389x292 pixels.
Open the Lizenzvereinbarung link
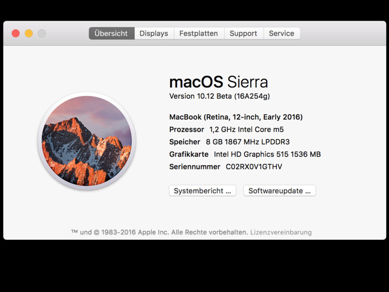click(281, 232)
